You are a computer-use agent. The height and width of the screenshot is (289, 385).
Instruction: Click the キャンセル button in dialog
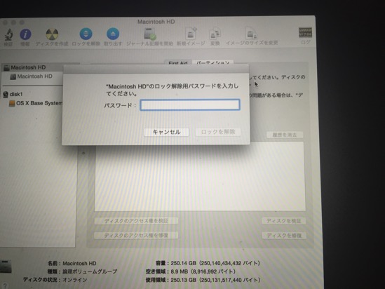coord(166,132)
